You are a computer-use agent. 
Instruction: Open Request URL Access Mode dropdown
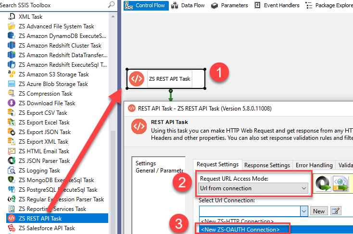(x=303, y=189)
